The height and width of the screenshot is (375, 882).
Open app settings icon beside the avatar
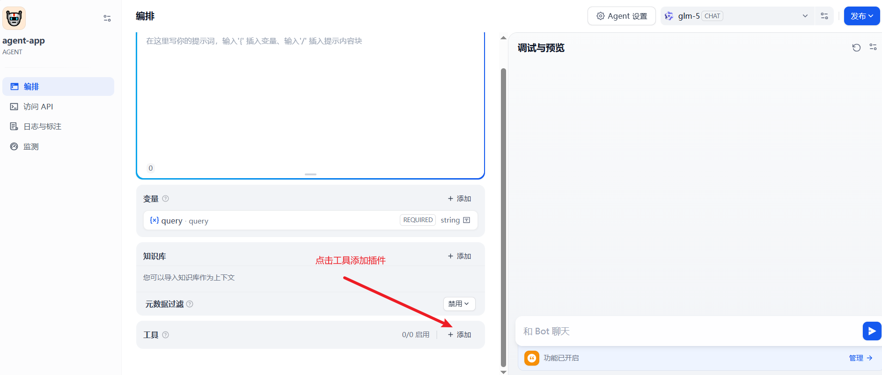tap(107, 18)
